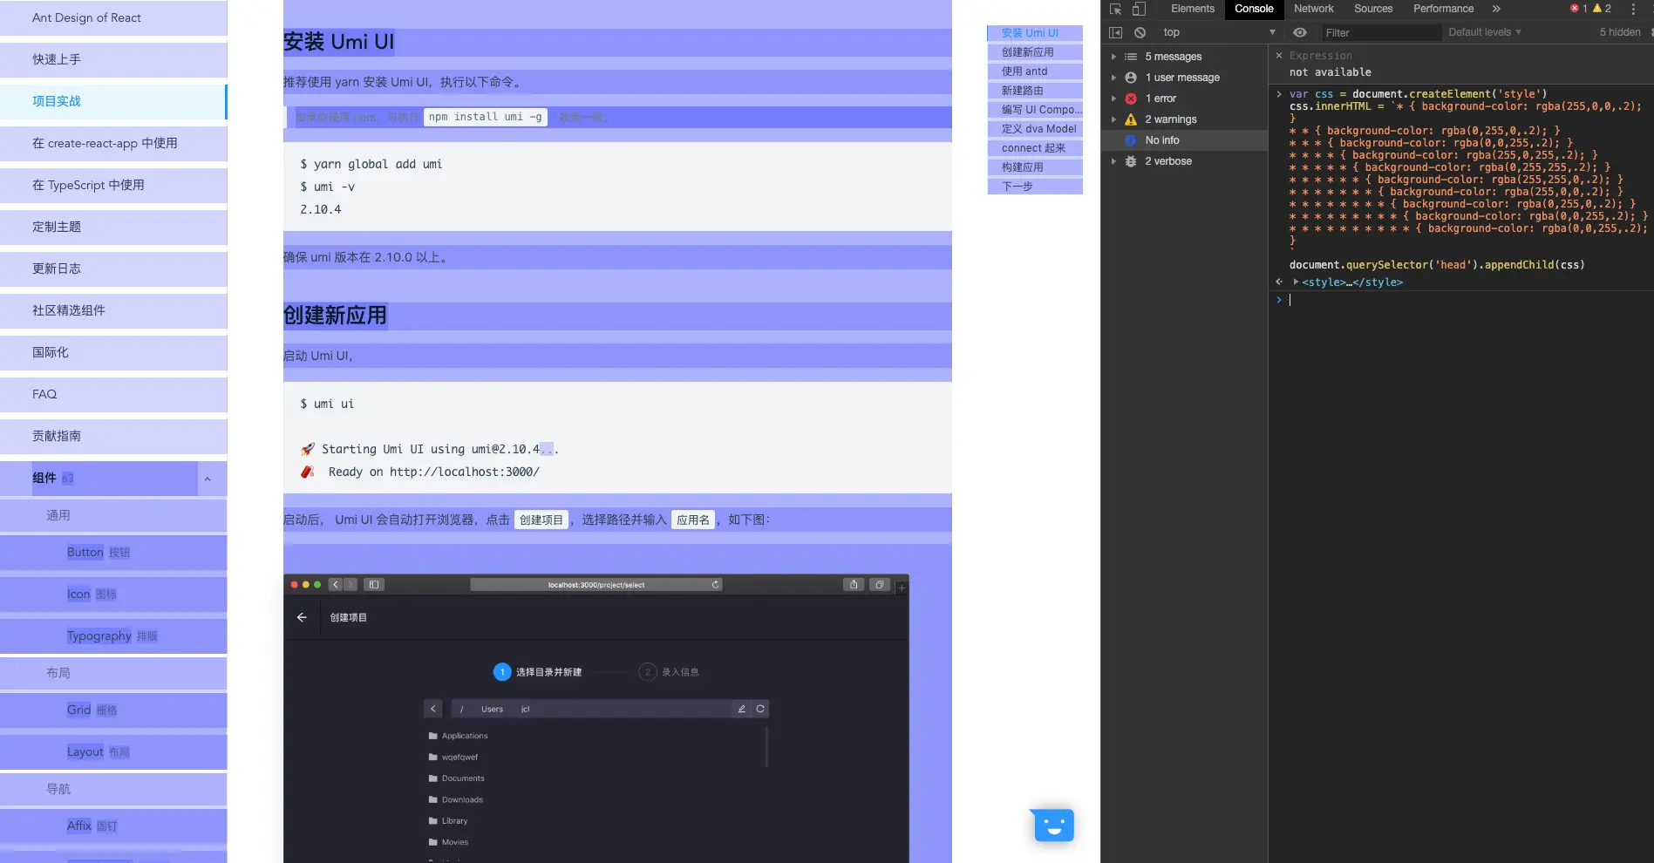Expand the 5 messages group
The width and height of the screenshot is (1654, 863).
coord(1113,57)
